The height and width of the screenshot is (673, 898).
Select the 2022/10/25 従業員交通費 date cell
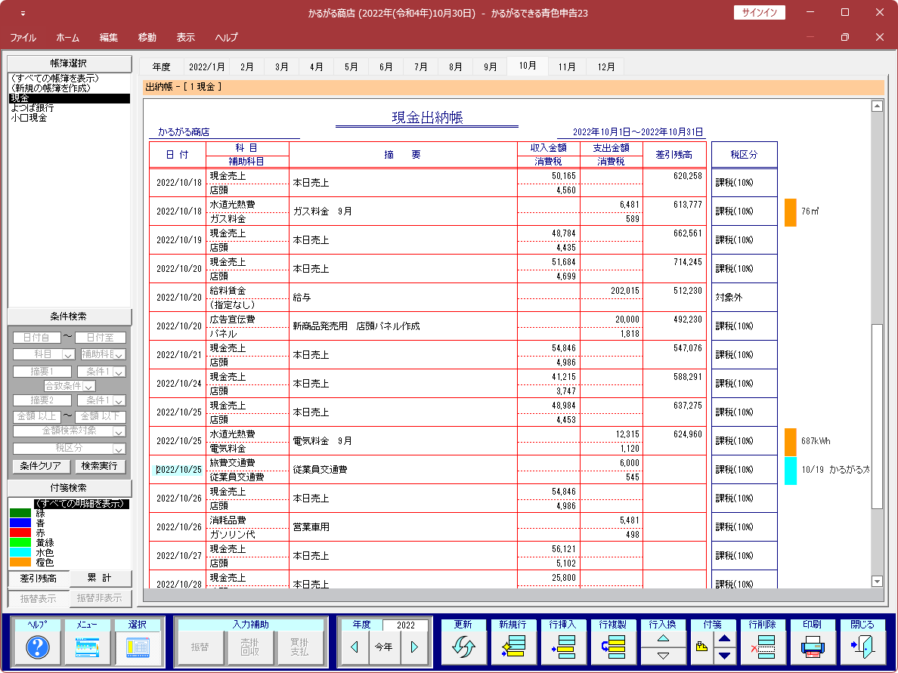pos(178,470)
